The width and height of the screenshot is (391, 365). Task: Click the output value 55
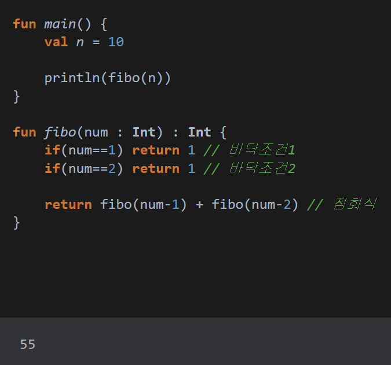[28, 344]
